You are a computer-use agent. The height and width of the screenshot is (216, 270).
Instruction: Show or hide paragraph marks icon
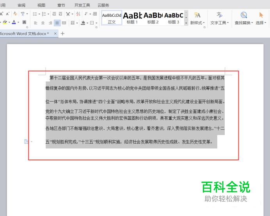[86, 14]
